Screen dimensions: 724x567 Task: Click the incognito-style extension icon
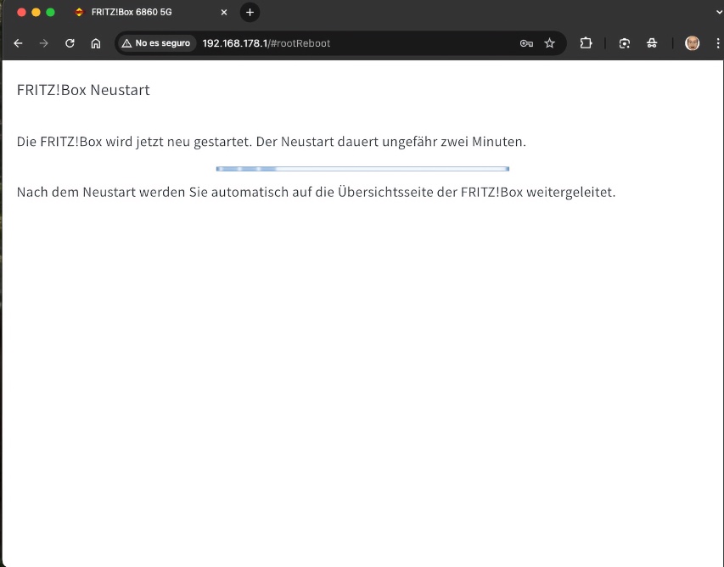pos(652,43)
